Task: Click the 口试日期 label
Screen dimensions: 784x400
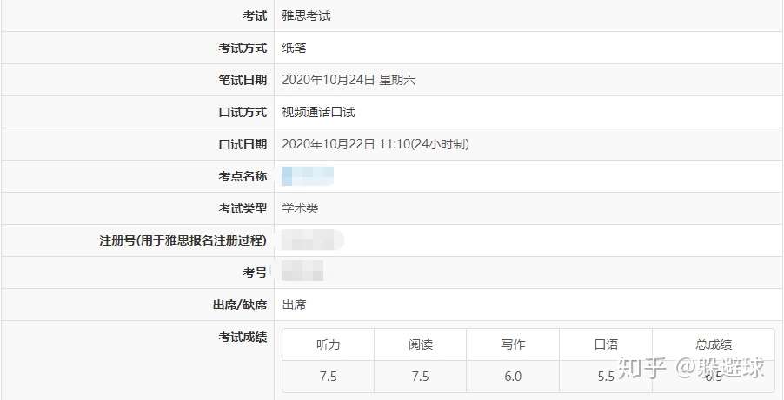Action: pyautogui.click(x=243, y=144)
